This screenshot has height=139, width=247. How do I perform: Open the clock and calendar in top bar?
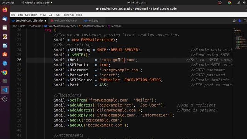[x=136, y=3]
